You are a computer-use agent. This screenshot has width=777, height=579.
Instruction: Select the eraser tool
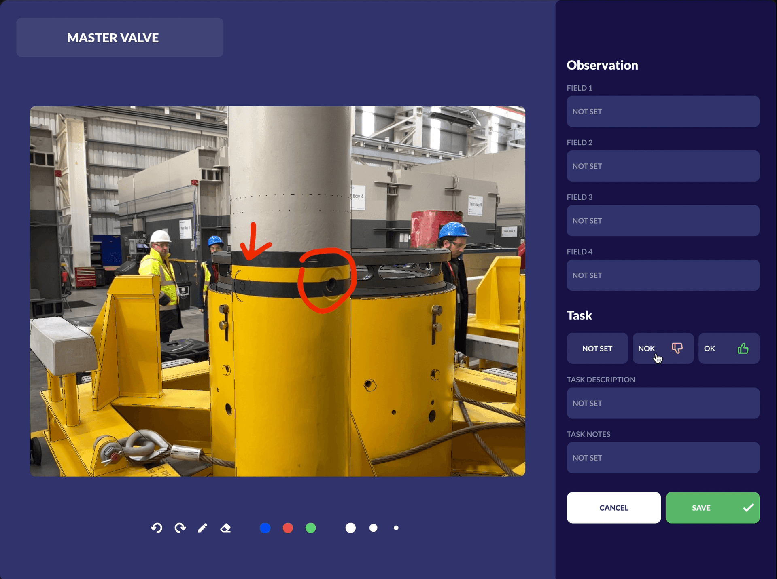225,528
